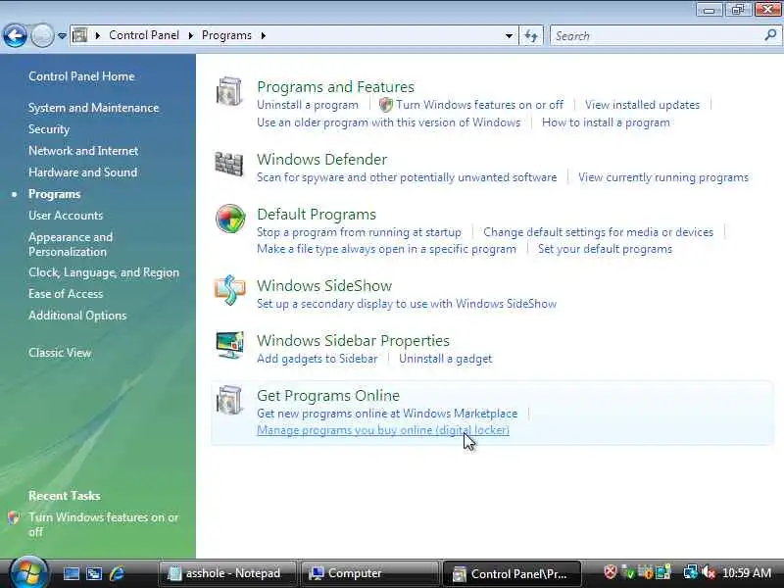This screenshot has height=588, width=784.
Task: Click the Control Panel icon in address bar
Action: click(80, 35)
